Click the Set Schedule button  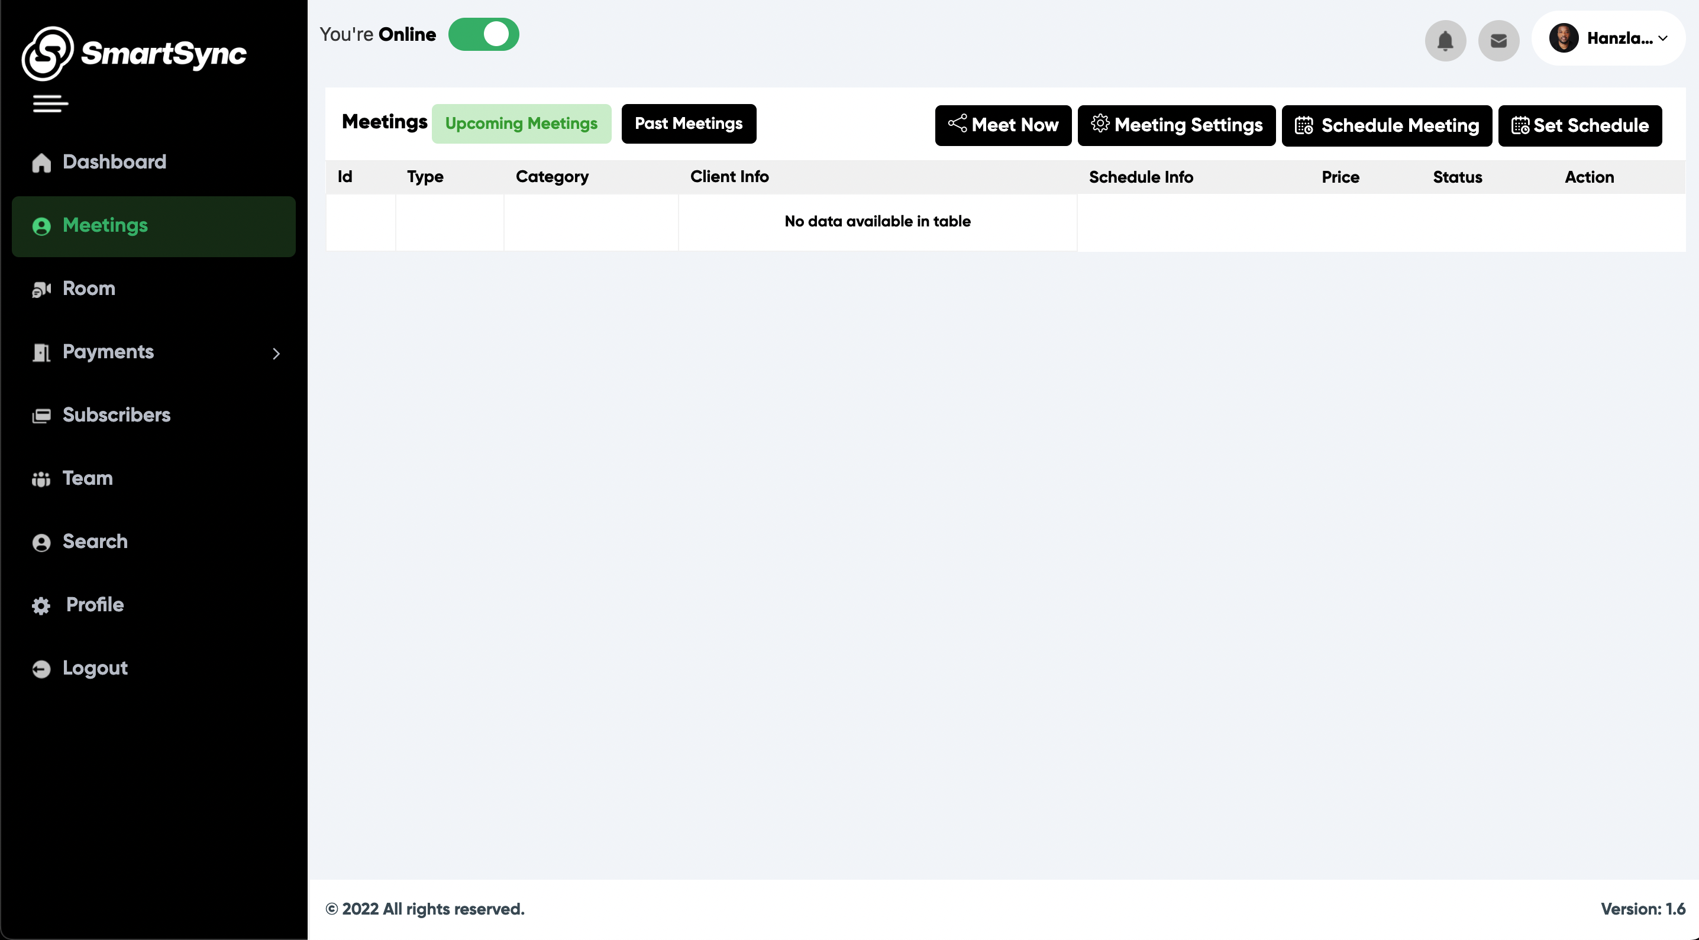[1580, 125]
